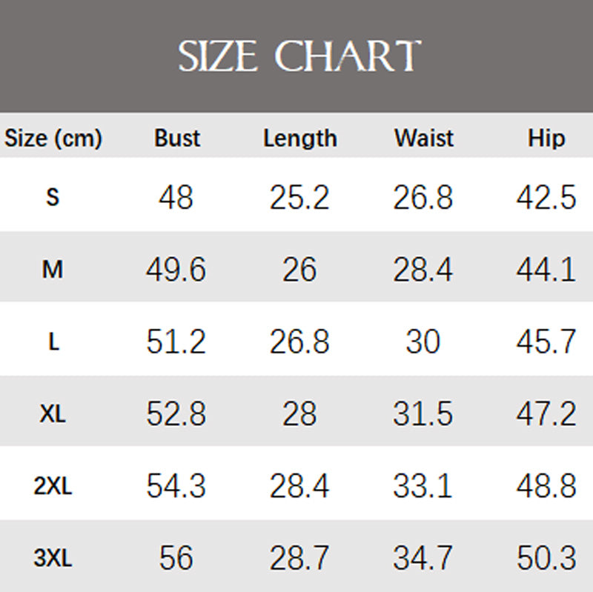This screenshot has height=592, width=593.
Task: Click the bust value 54.3 for 2XL
Action: [x=176, y=486]
